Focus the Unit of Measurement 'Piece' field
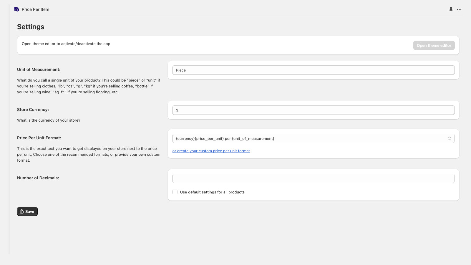 click(x=313, y=70)
